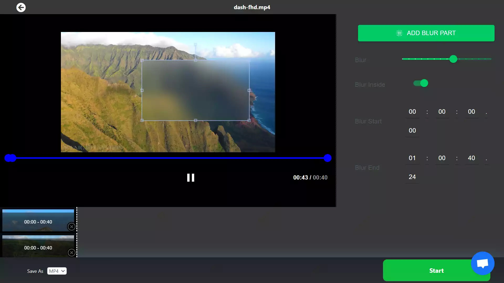504x283 pixels.
Task: Remove the second blur part thumbnail
Action: click(71, 253)
